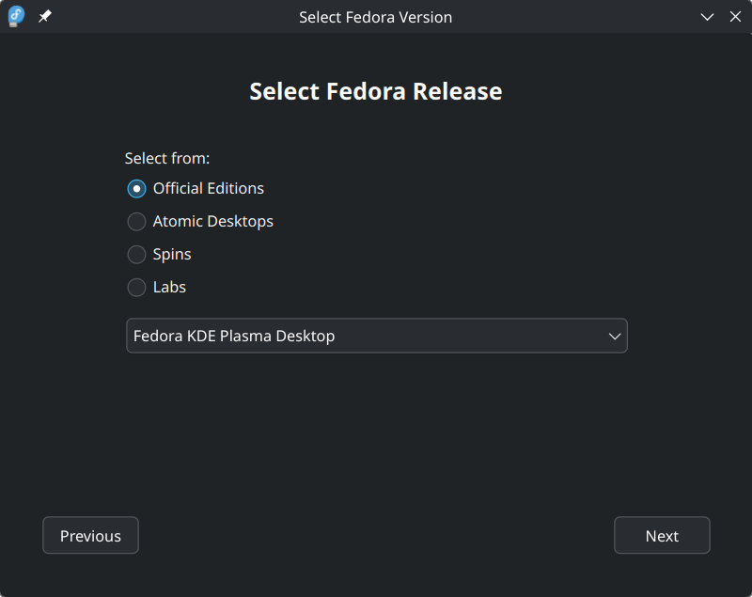Toggle the pin window icon in title bar
This screenshot has height=597, width=752.
(45, 16)
